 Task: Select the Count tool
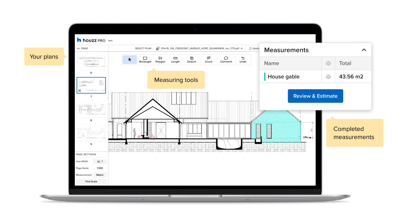[x=208, y=60]
